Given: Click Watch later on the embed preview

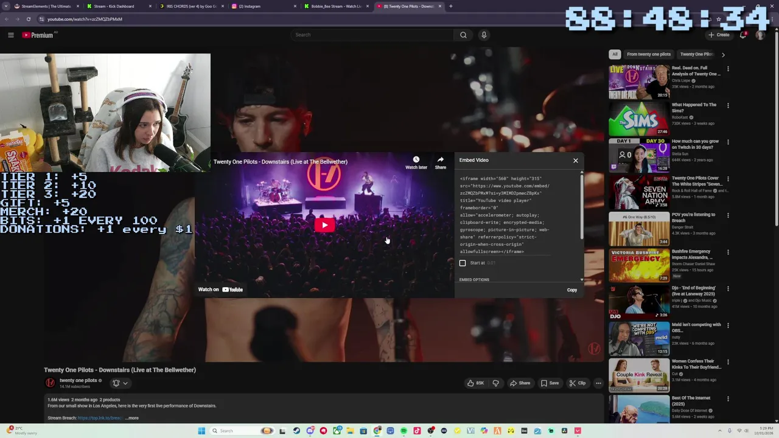Looking at the screenshot, I should click(416, 162).
